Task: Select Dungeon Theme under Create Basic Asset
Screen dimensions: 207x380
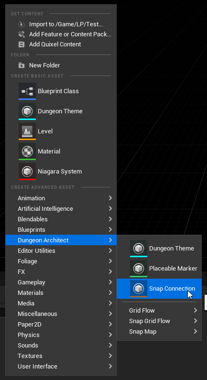Action: pyautogui.click(x=61, y=111)
